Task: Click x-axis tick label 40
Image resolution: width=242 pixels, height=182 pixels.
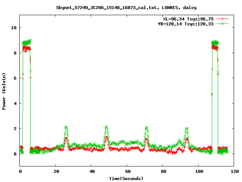Action: (92, 171)
